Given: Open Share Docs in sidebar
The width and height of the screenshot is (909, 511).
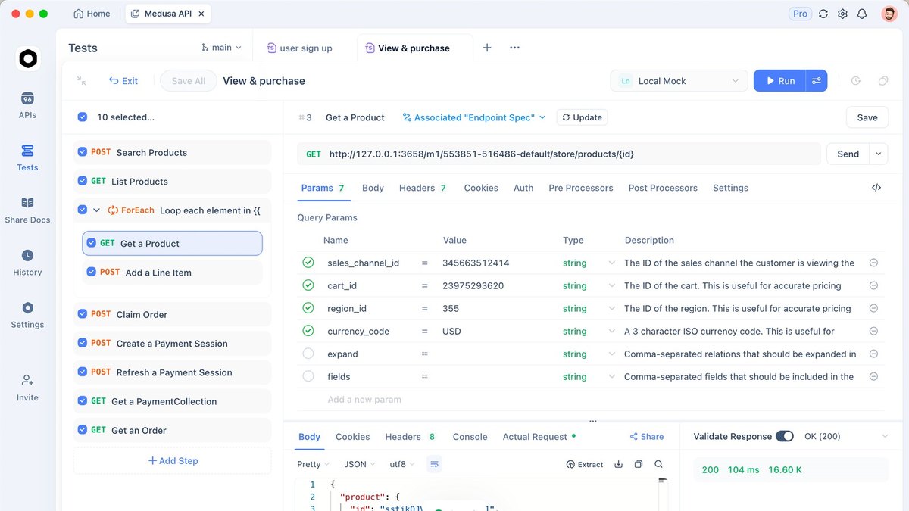Looking at the screenshot, I should pyautogui.click(x=27, y=210).
